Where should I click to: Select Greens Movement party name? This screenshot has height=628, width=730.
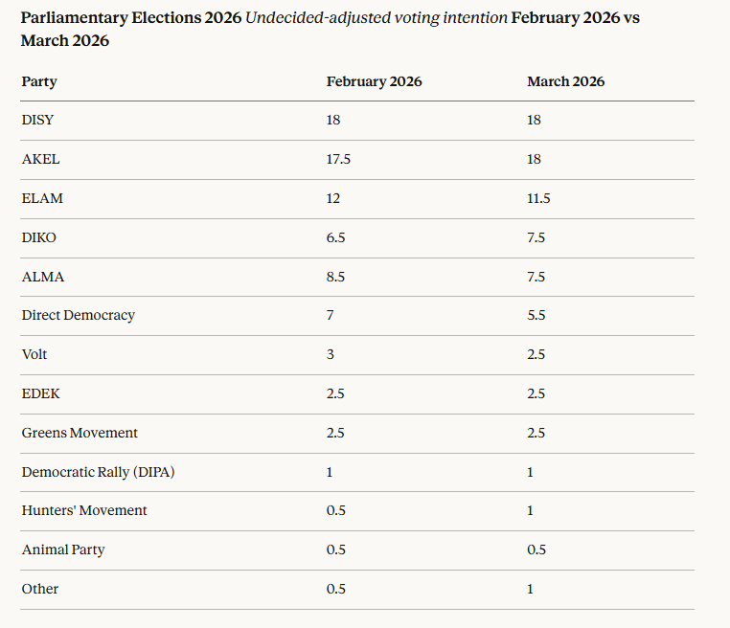(x=80, y=433)
